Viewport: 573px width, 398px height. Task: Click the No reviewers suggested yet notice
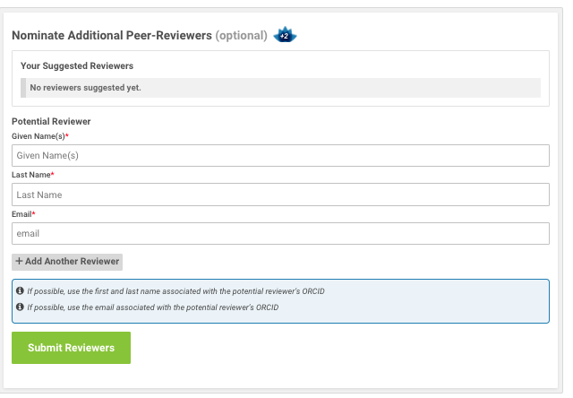click(x=85, y=88)
